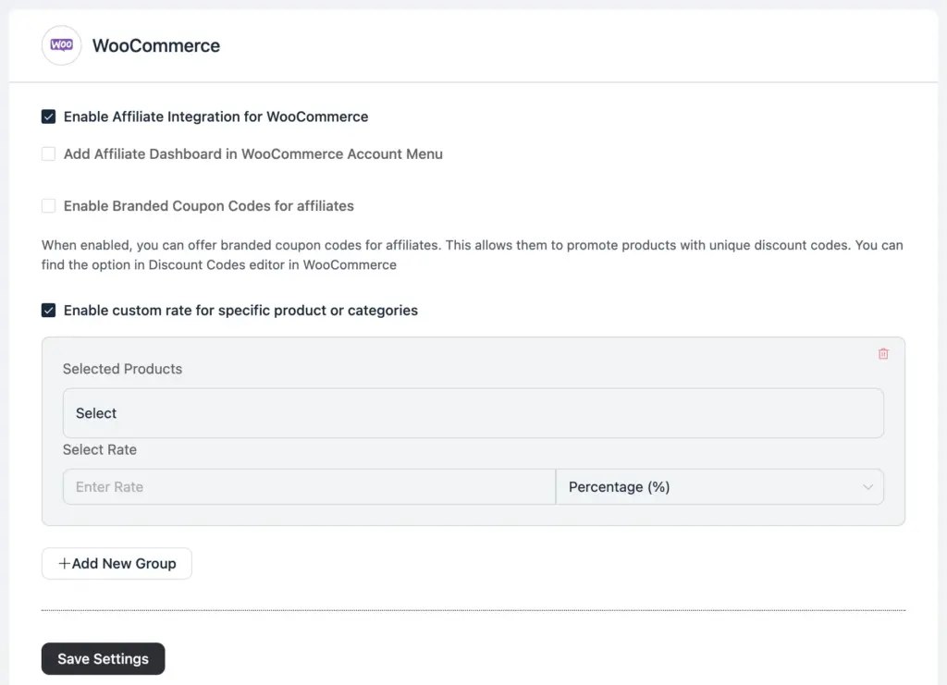
Task: Click the Enable Branded Coupon Codes label text
Action: (209, 206)
